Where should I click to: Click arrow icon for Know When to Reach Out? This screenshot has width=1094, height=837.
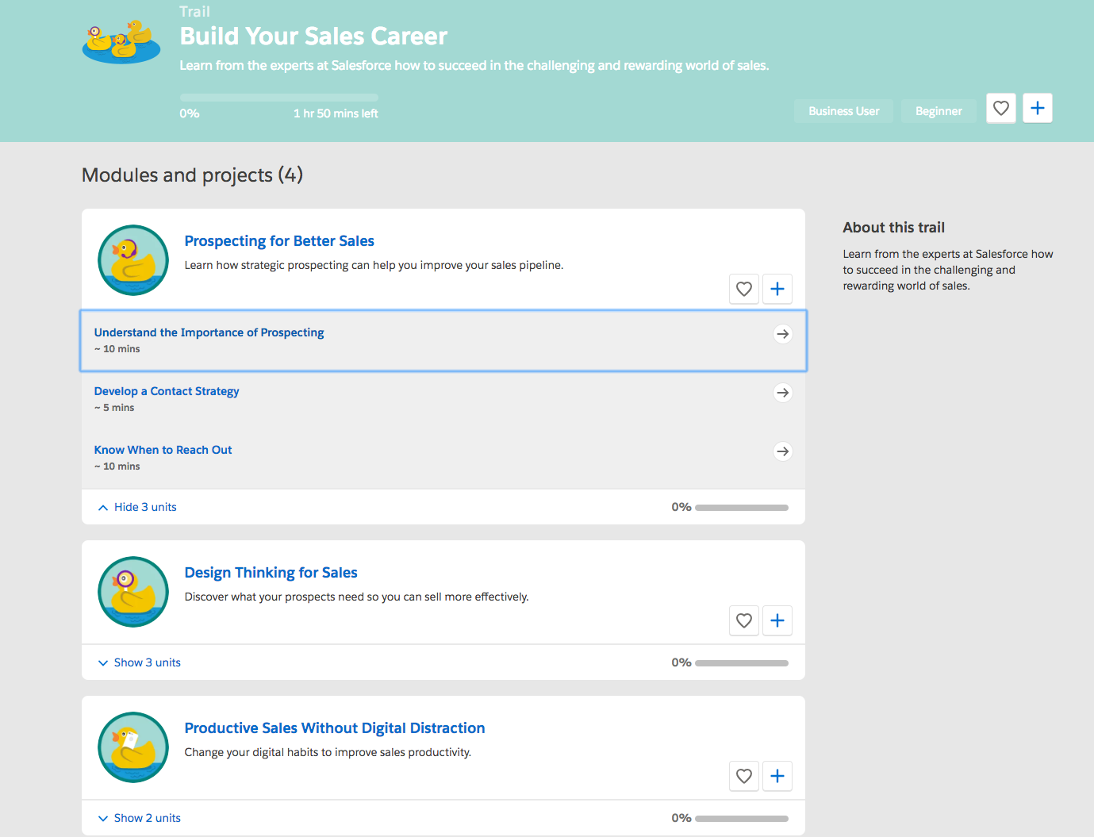pos(783,451)
